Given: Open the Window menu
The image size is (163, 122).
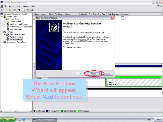Looking at the screenshot, I should tap(25, 6).
